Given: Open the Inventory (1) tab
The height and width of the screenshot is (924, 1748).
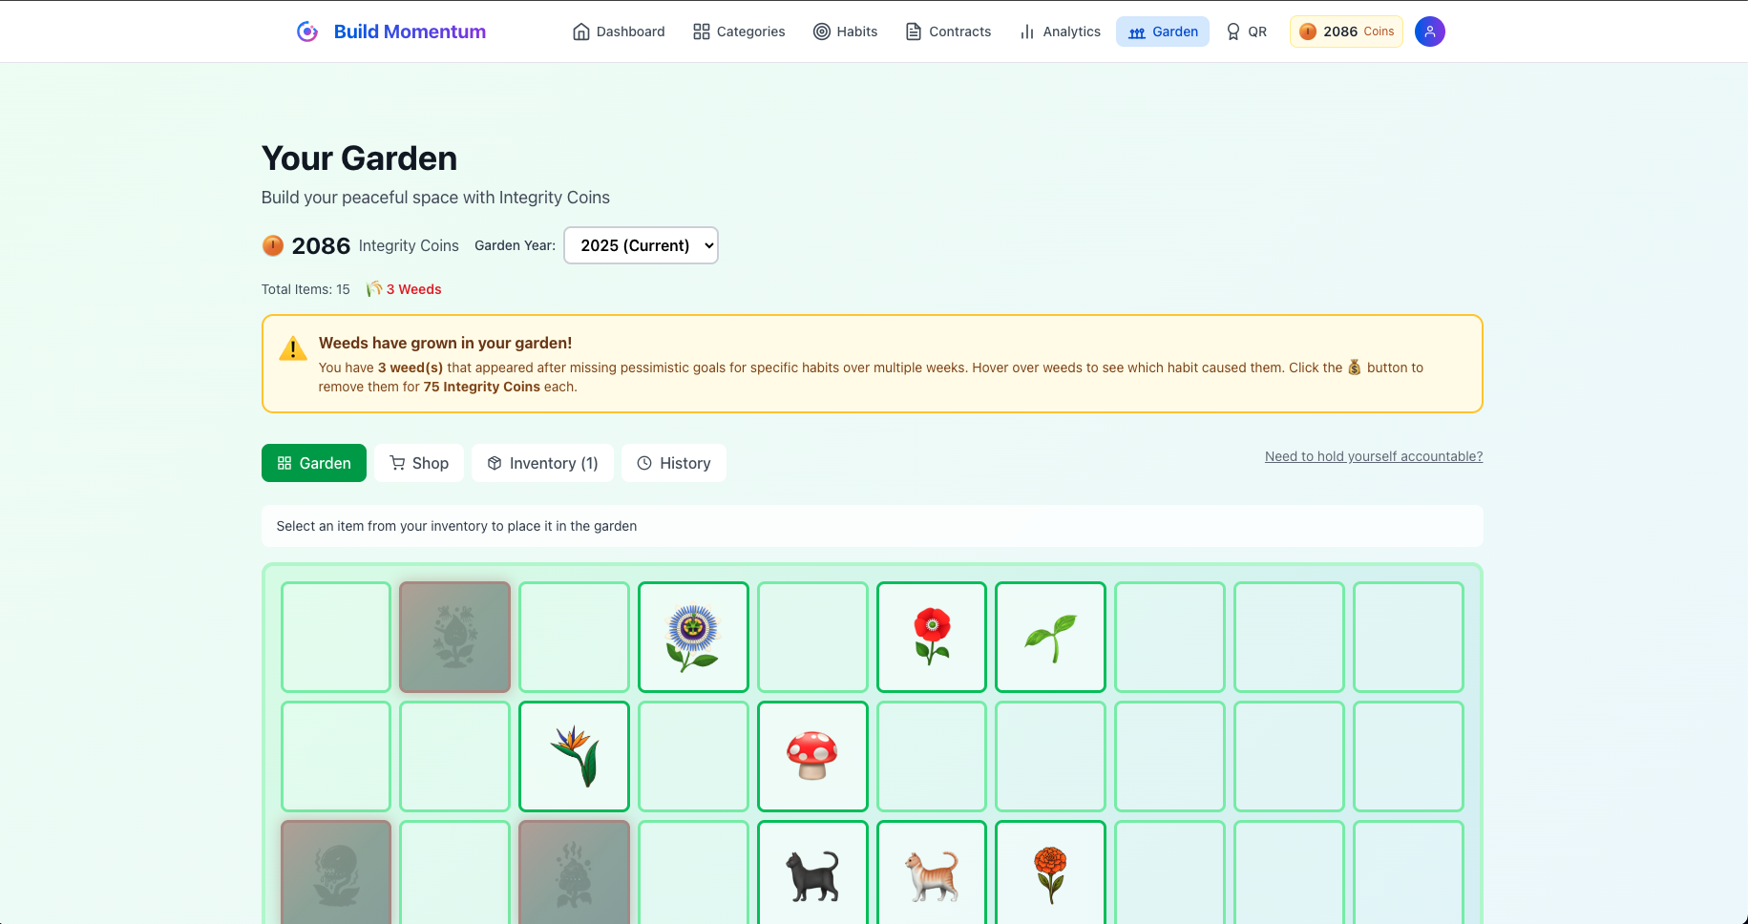Looking at the screenshot, I should (542, 463).
